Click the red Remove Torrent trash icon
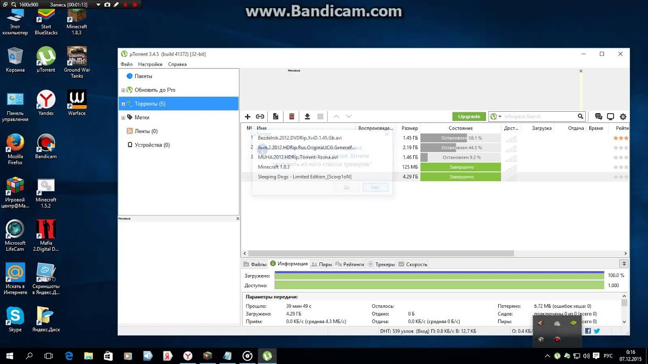This screenshot has width=648, height=364. [x=292, y=117]
